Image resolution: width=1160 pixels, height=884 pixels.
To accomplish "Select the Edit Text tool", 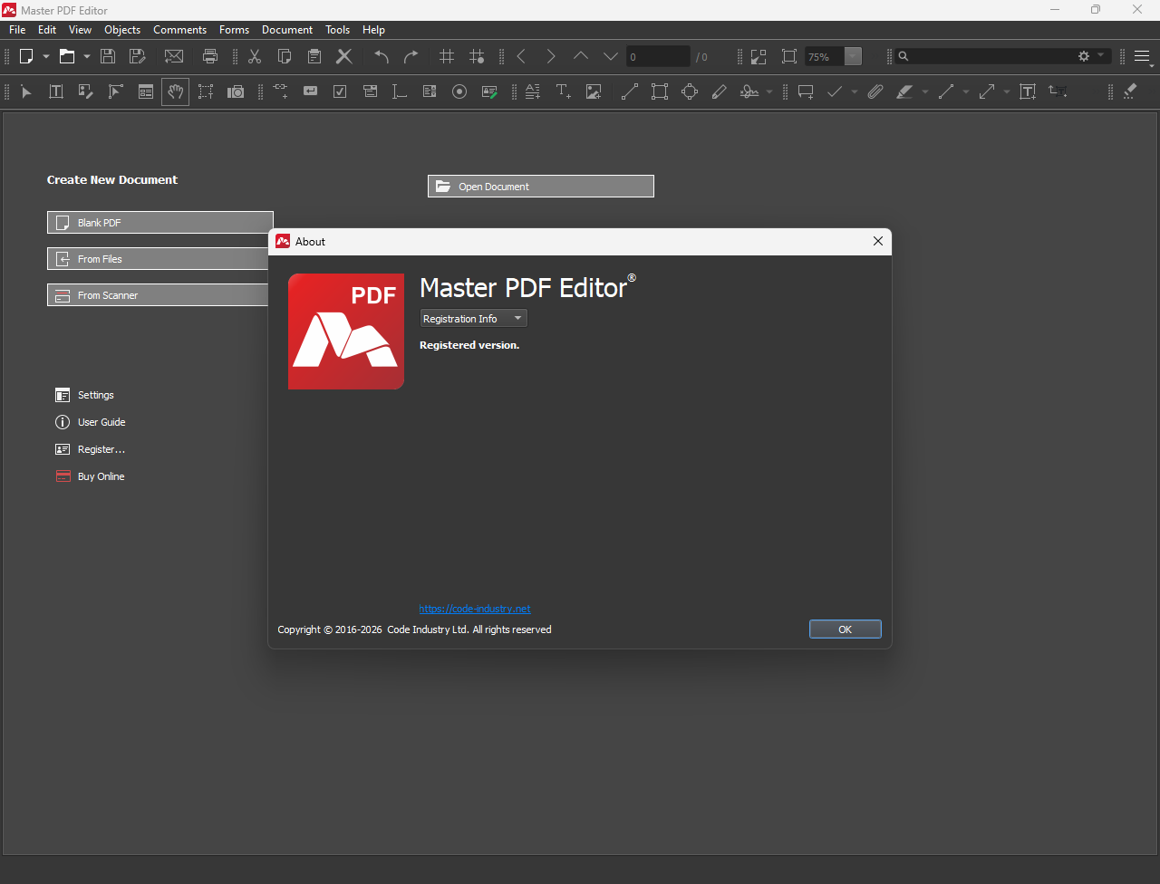I will click(x=56, y=91).
